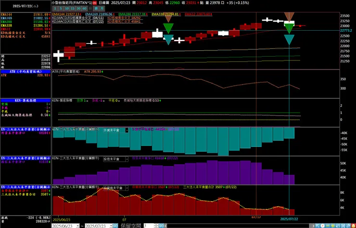Screen dimensions: 356x228
Task: Click the scrollbar left arrow
Action: [165, 226]
